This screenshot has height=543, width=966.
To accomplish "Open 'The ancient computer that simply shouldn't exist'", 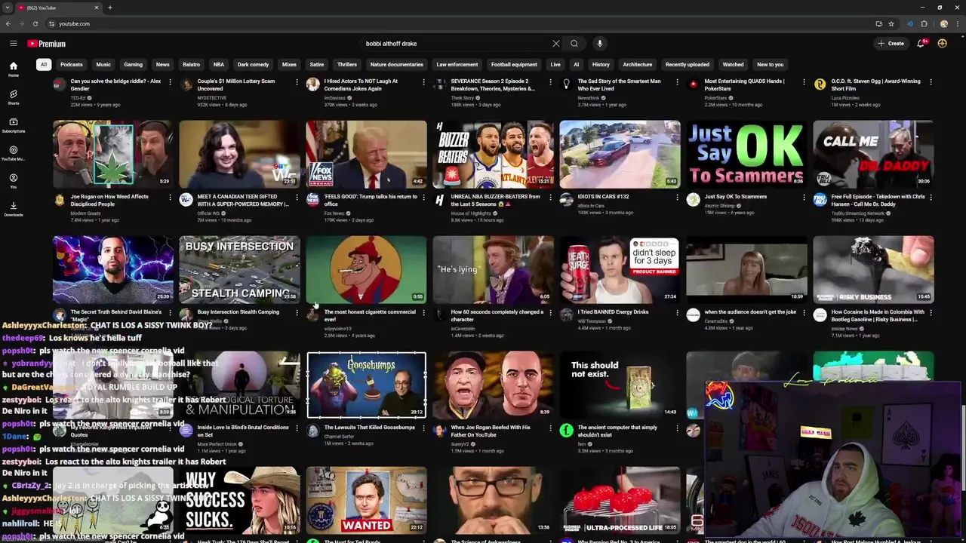I will point(618,431).
